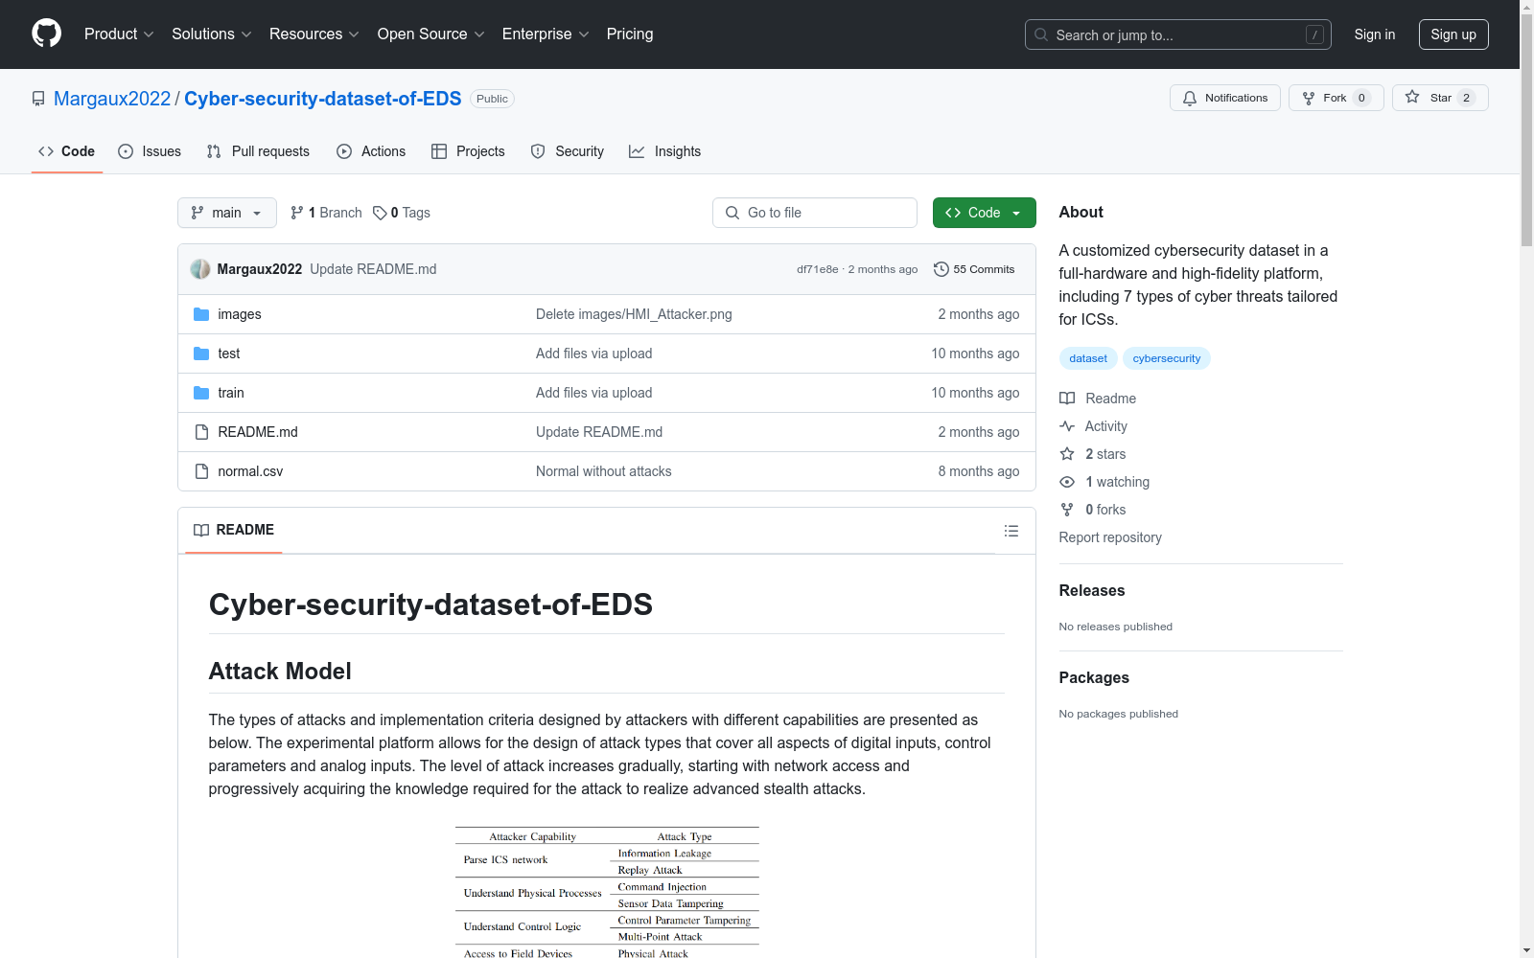Click the images folder icon
The width and height of the screenshot is (1534, 958).
coord(201,313)
